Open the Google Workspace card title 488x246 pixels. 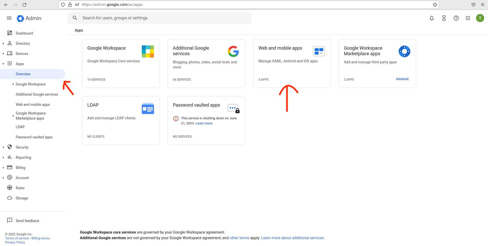[106, 48]
